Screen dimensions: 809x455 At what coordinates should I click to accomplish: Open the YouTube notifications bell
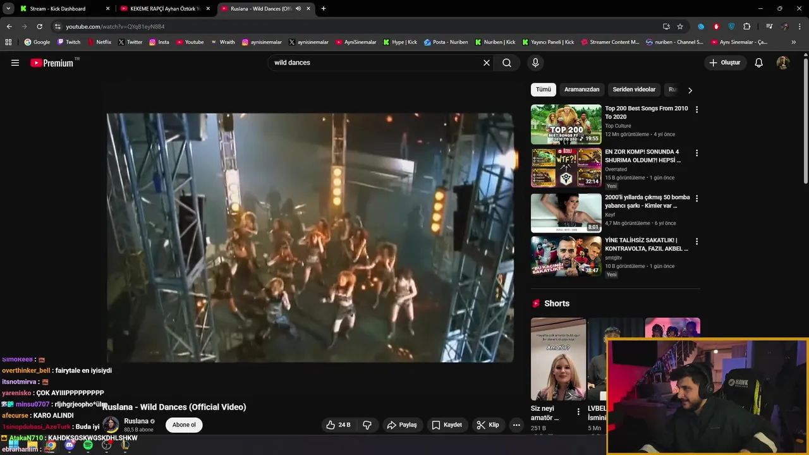759,63
